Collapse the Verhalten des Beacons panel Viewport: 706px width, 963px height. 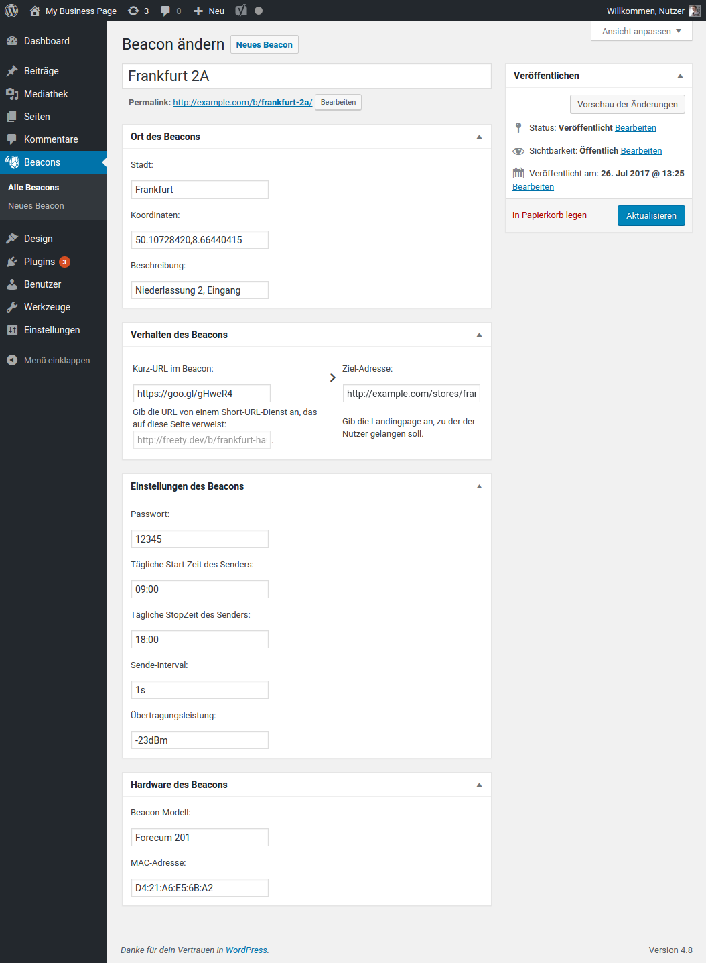pyautogui.click(x=479, y=335)
